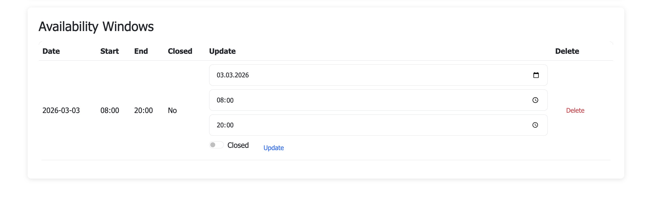The image size is (649, 199).
Task: Click the Closed column header
Action: click(180, 51)
